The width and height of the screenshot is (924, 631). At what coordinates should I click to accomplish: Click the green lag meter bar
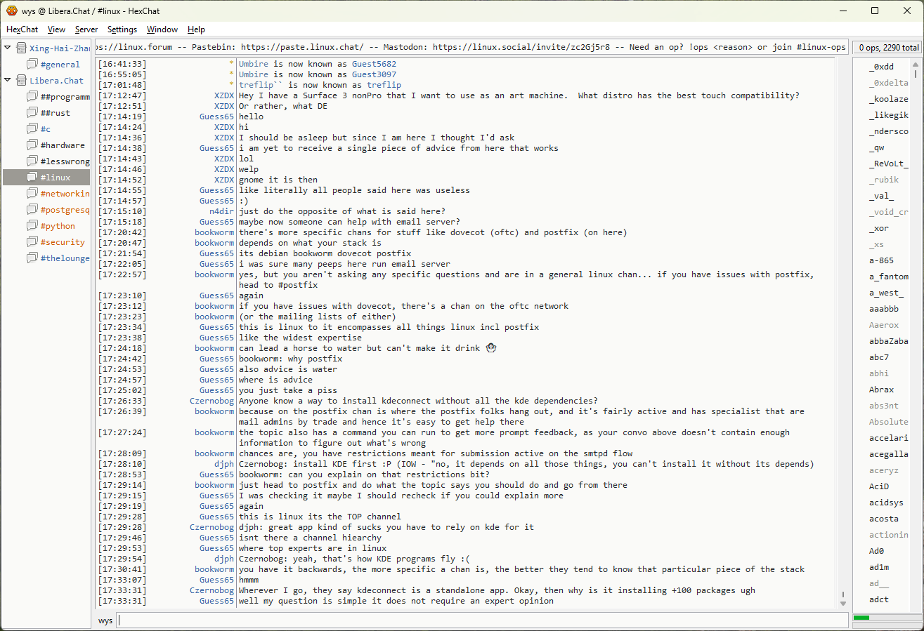(x=862, y=618)
